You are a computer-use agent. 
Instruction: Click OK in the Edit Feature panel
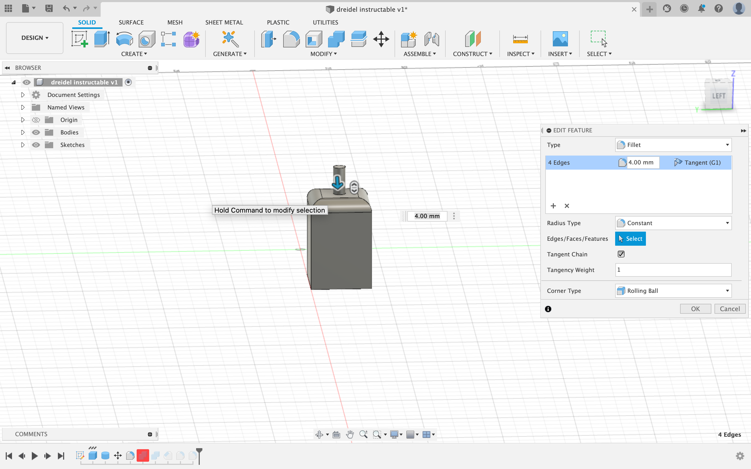point(695,309)
